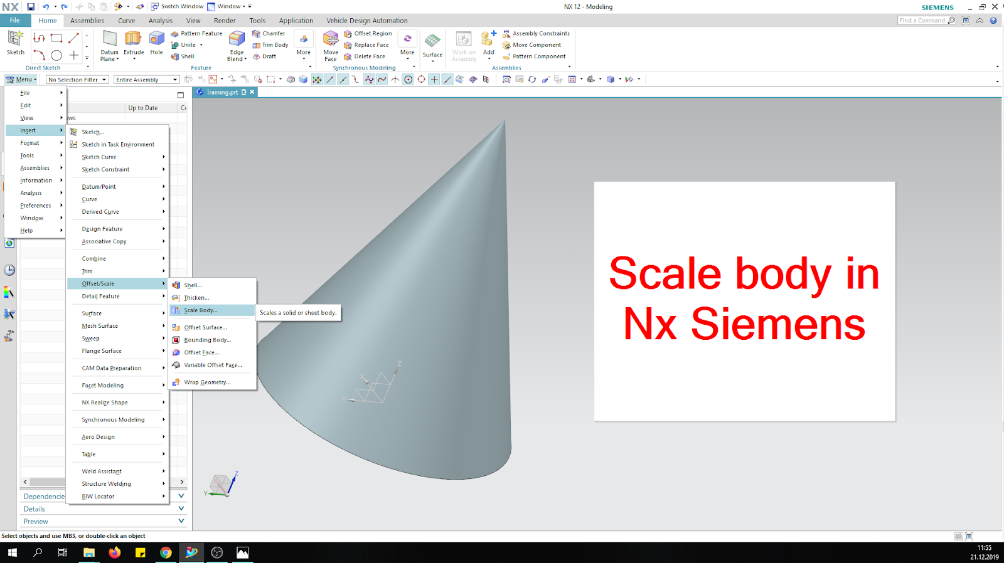Open the Entire Assembly scope dropdown
This screenshot has width=1004, height=563.
click(146, 80)
